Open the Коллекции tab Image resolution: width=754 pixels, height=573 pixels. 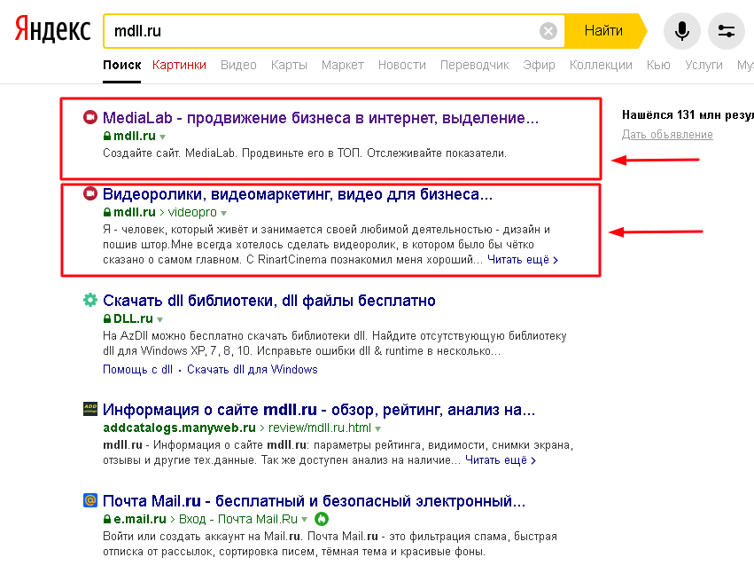601,65
